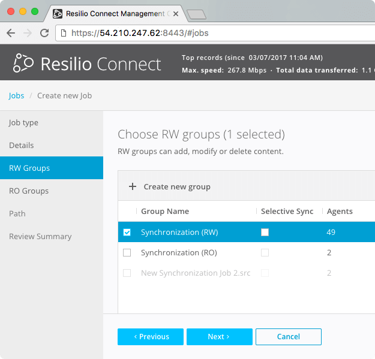Enable Selective Sync for Synchronization (RO)
Viewport: 375px width, 359px height.
[265, 252]
